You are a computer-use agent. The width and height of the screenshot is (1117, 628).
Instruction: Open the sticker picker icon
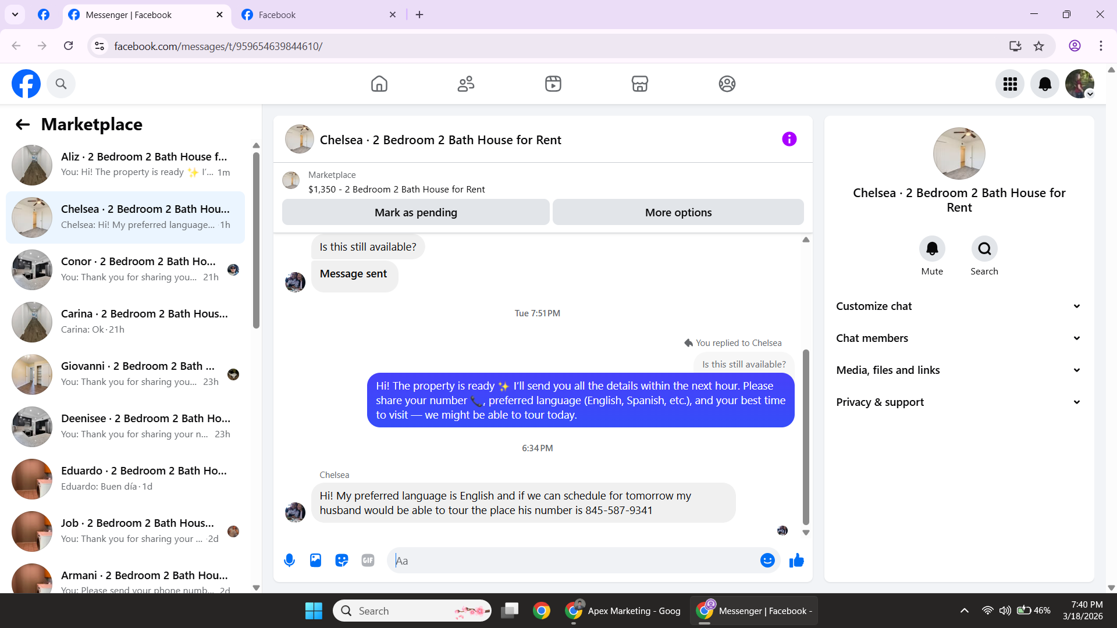tap(341, 561)
